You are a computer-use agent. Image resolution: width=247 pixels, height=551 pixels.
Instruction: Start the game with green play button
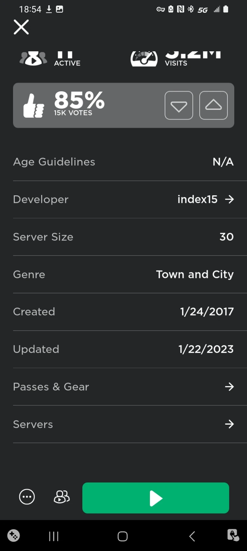pyautogui.click(x=156, y=498)
